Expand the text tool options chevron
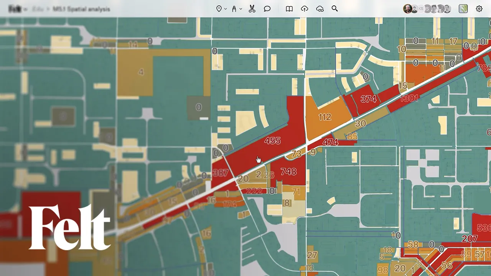 (x=241, y=9)
